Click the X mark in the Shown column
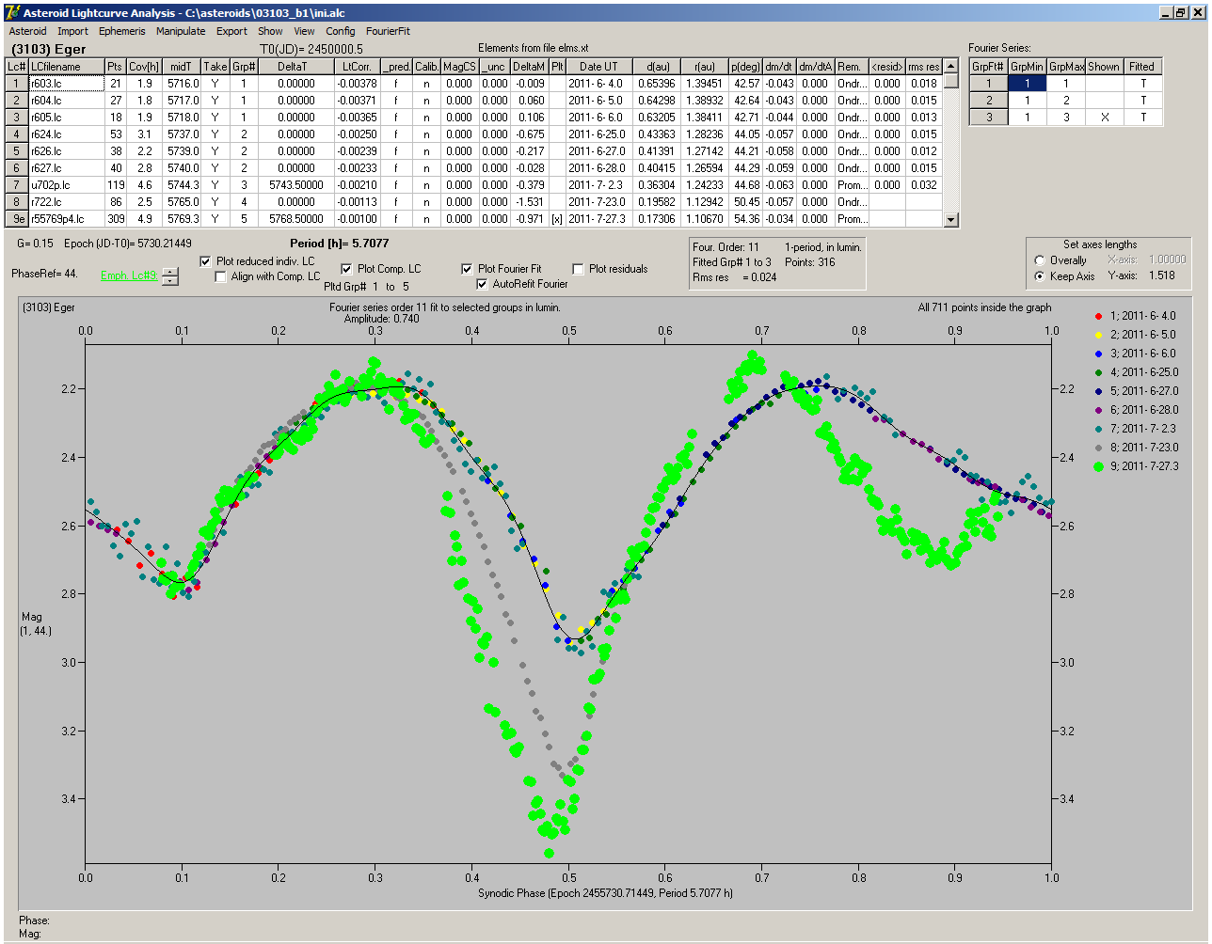Viewport: 1212px width, 944px height. tap(1104, 118)
